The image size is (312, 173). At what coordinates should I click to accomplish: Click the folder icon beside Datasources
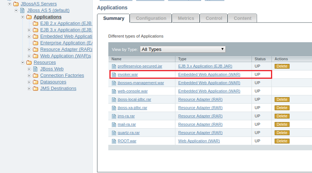[35, 82]
